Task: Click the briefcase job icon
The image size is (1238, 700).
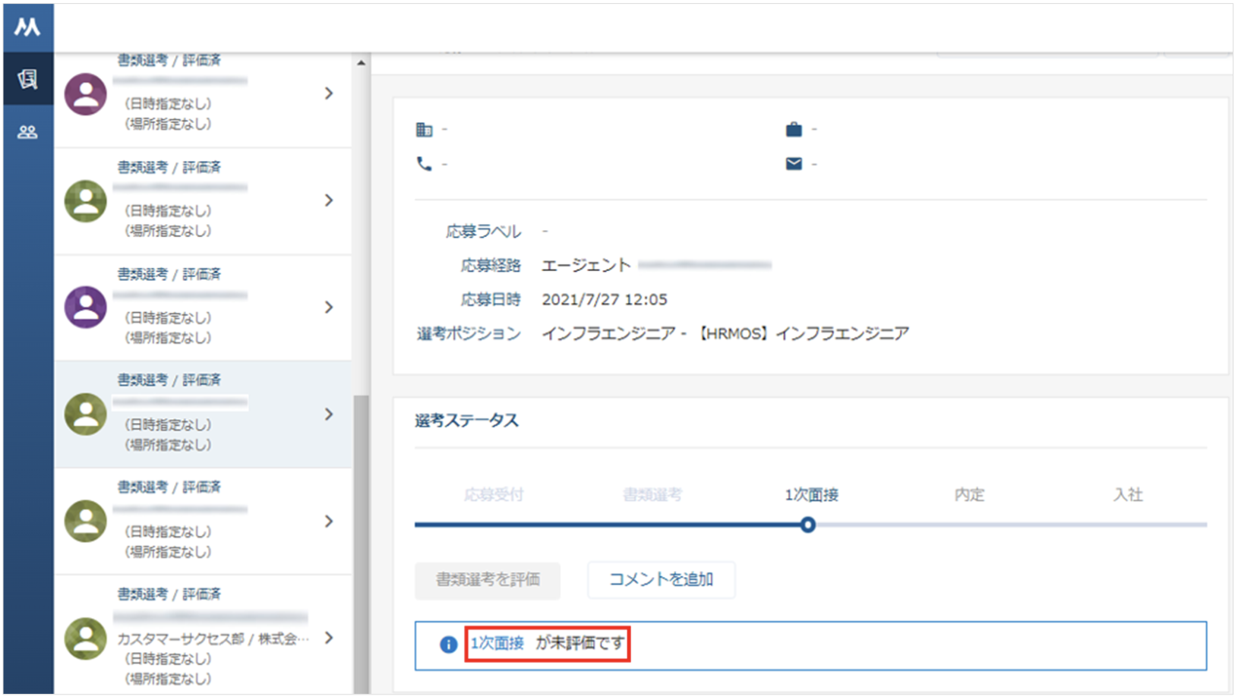Action: click(x=794, y=129)
